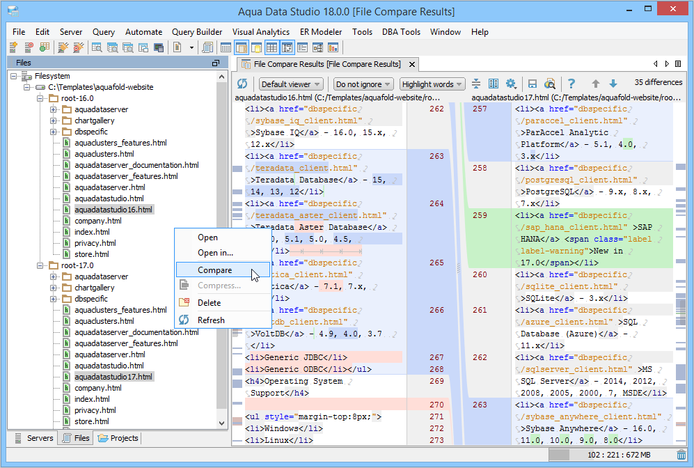Open compare settings gear icon
The width and height of the screenshot is (694, 468).
click(511, 84)
